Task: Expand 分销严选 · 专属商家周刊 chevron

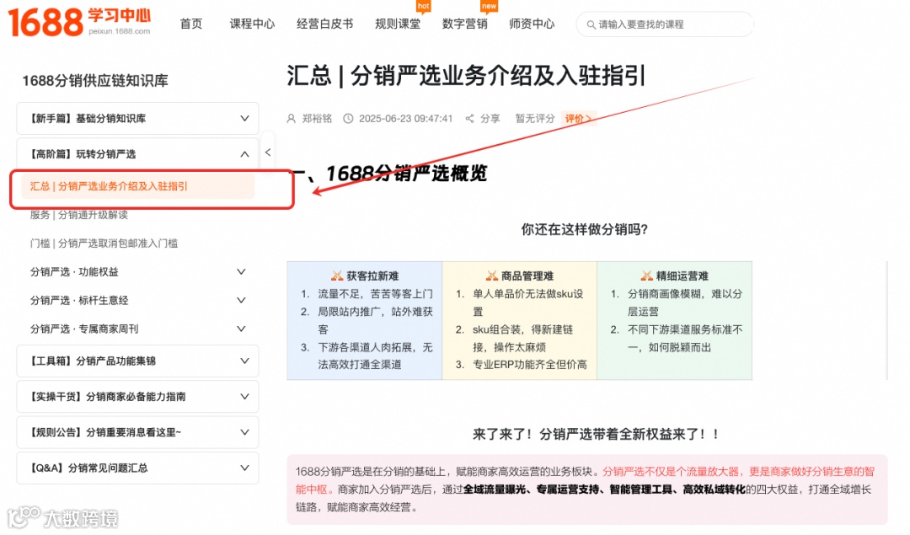Action: click(x=242, y=329)
